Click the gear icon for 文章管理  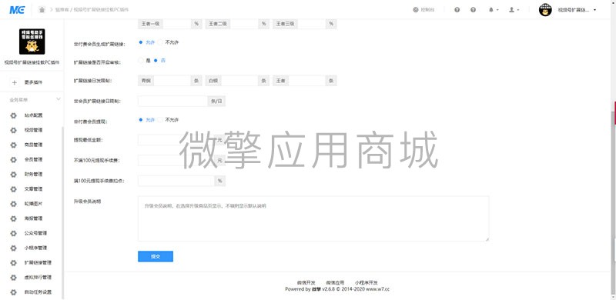pyautogui.click(x=13, y=189)
